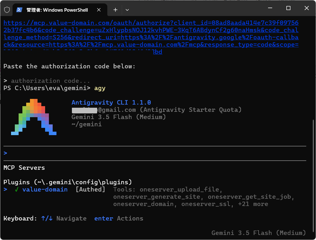Click the oneserver_upload_file tool name

click(179, 190)
